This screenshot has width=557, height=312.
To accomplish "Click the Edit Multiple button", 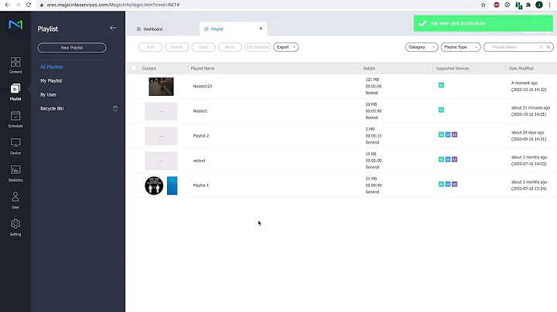I will pos(258,47).
